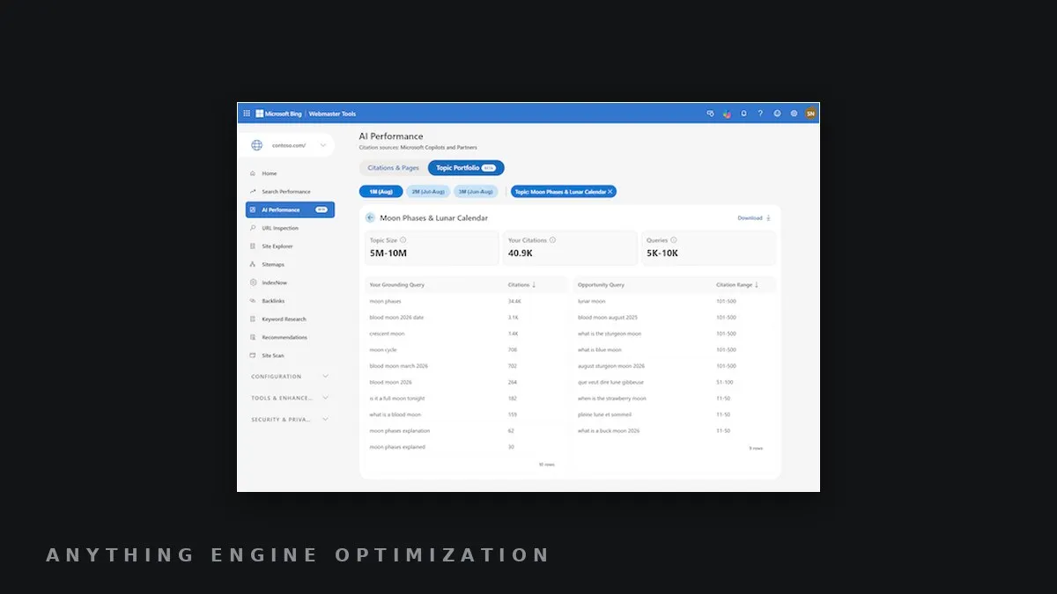Select the Topic Portfolio tab
The image size is (1057, 594).
466,168
